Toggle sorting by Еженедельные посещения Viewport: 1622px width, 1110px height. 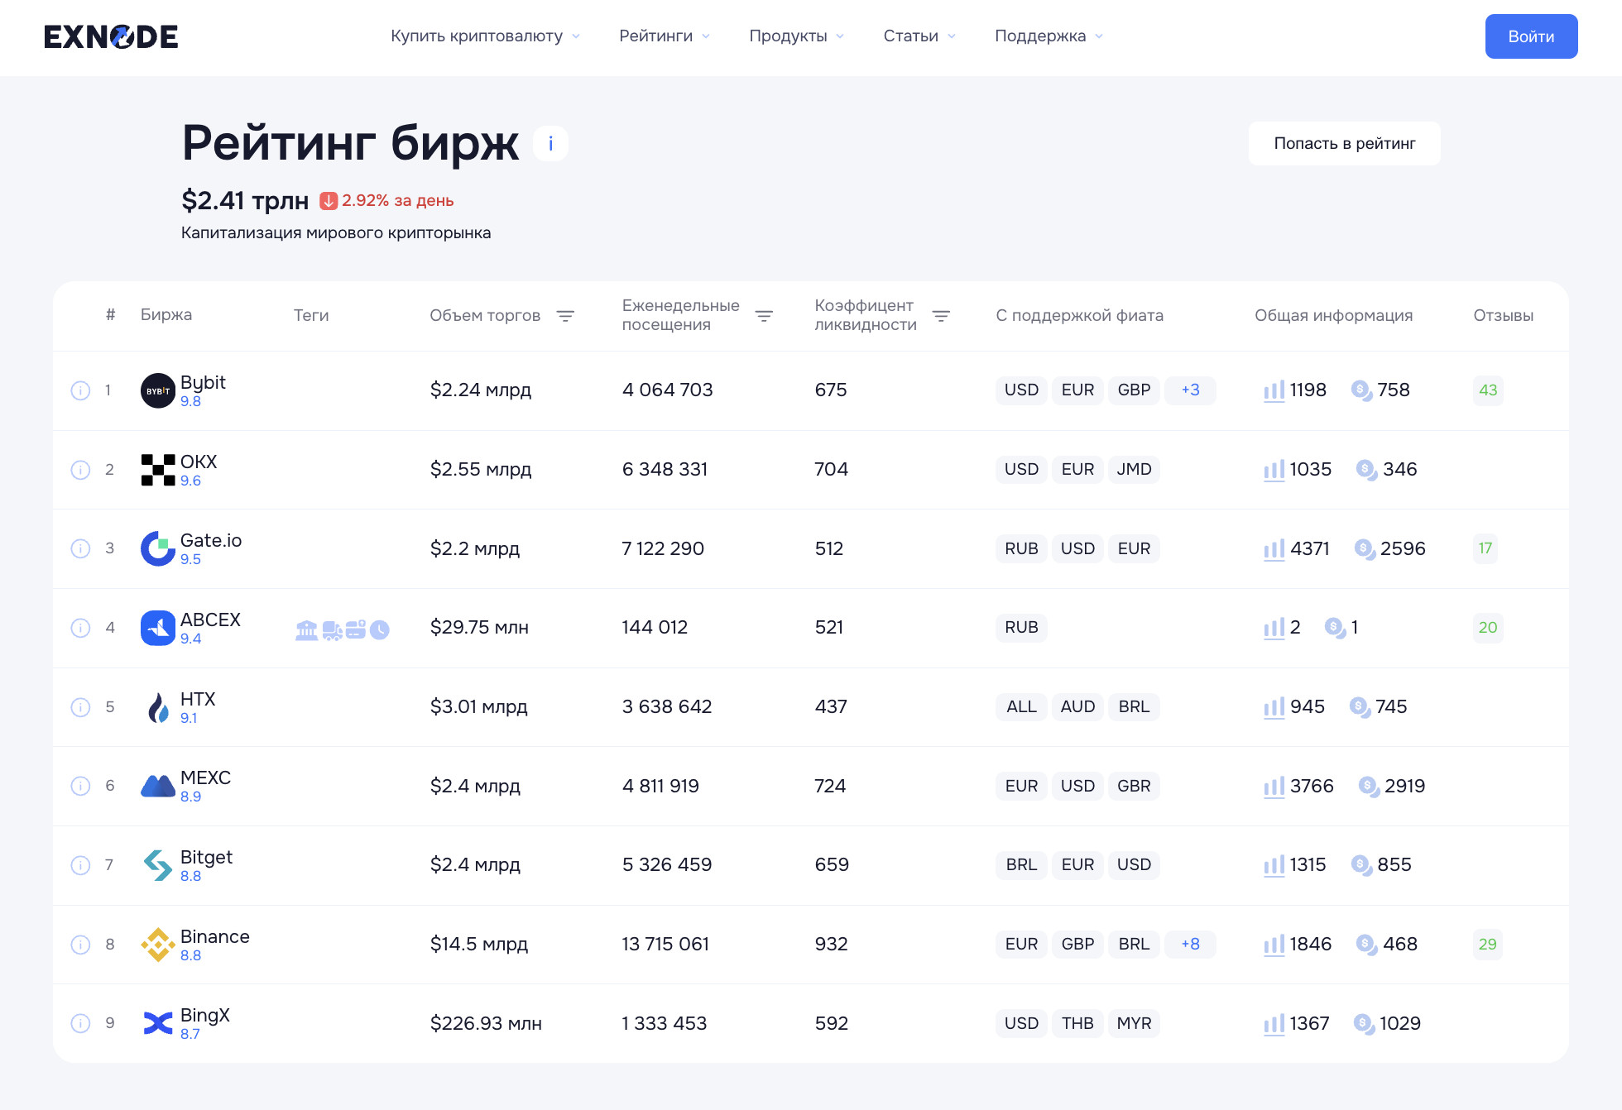pos(764,316)
